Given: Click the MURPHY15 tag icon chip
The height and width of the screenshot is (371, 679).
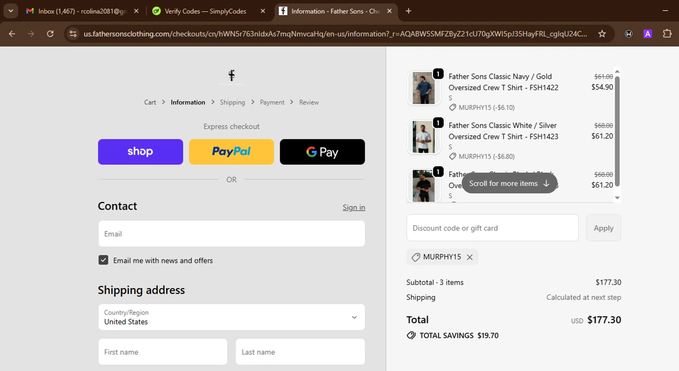Looking at the screenshot, I should [x=416, y=257].
